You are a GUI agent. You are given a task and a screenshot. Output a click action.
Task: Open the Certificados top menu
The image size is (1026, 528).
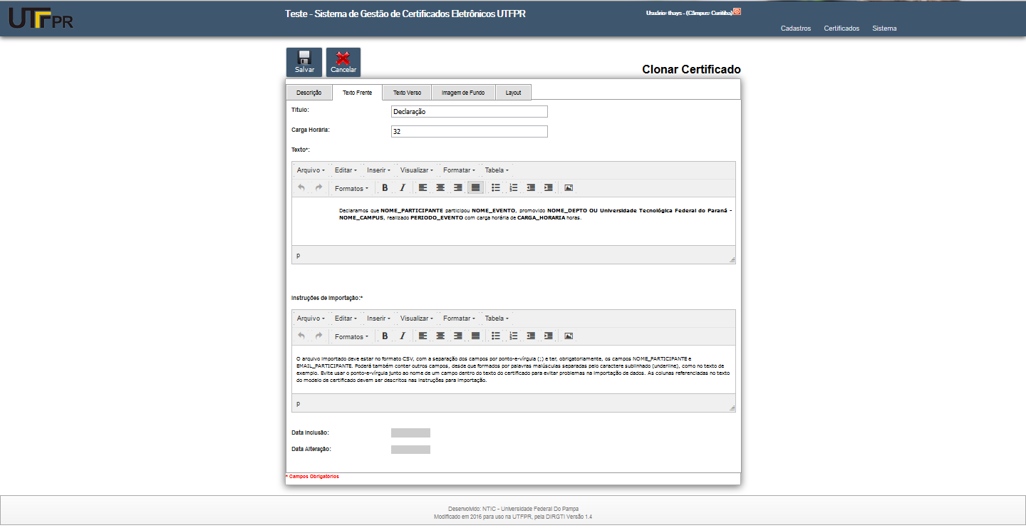(841, 29)
